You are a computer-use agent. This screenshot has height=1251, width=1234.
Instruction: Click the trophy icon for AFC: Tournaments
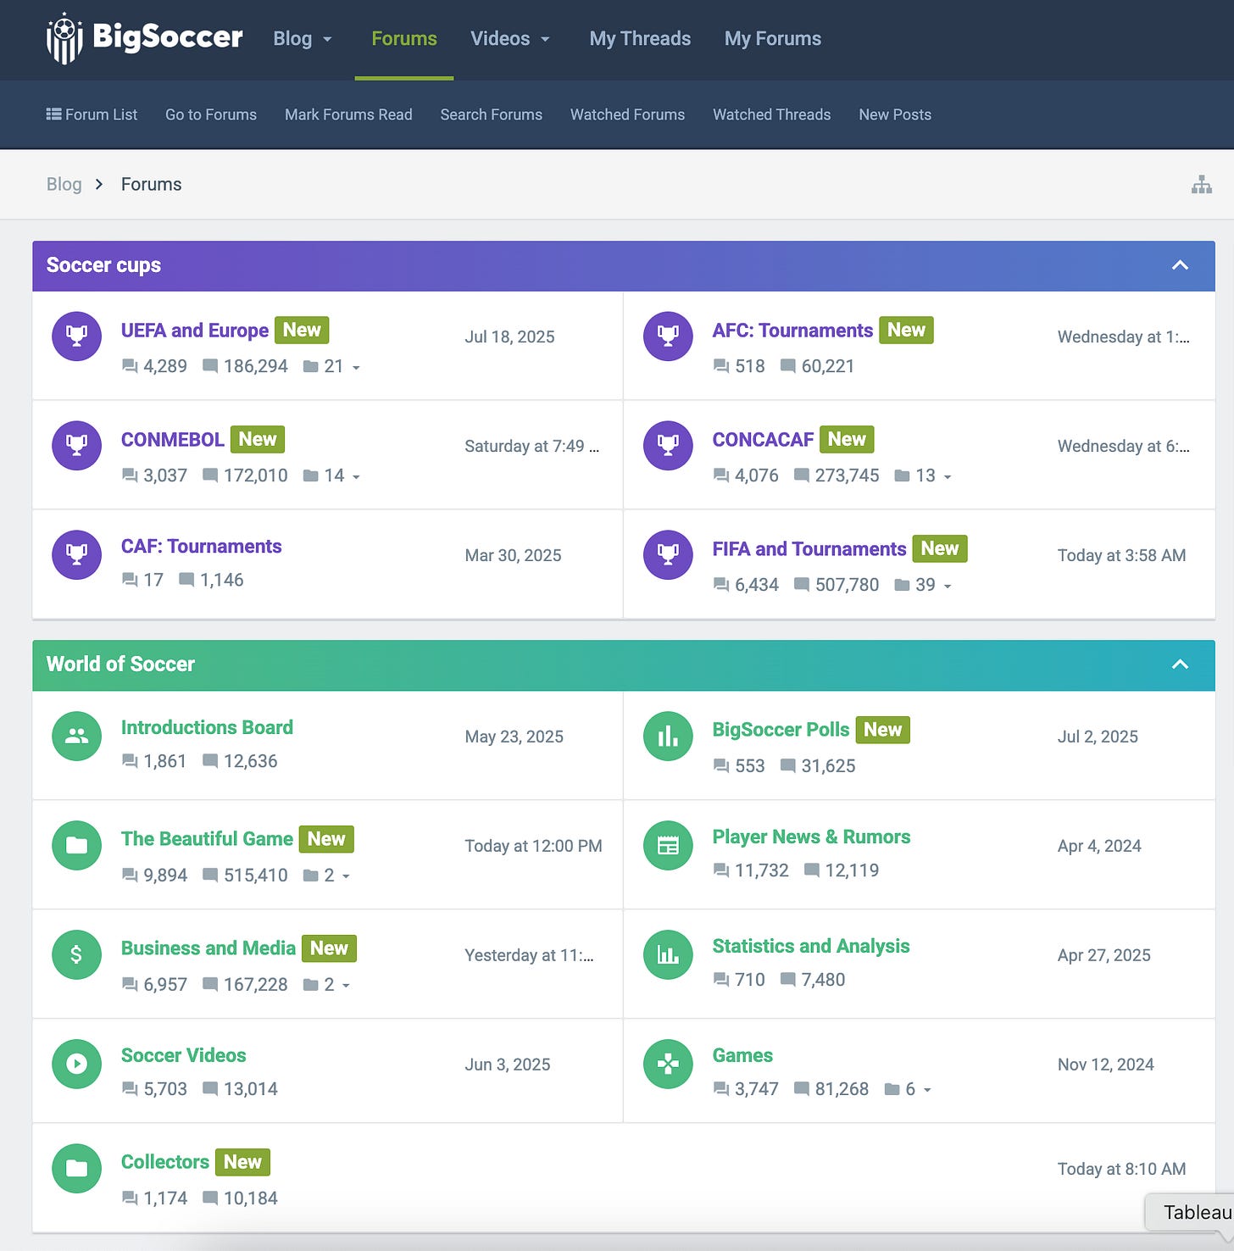pos(668,336)
